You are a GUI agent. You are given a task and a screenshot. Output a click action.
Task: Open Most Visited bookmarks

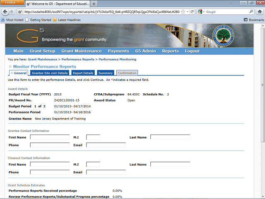pyautogui.click(x=12, y=20)
